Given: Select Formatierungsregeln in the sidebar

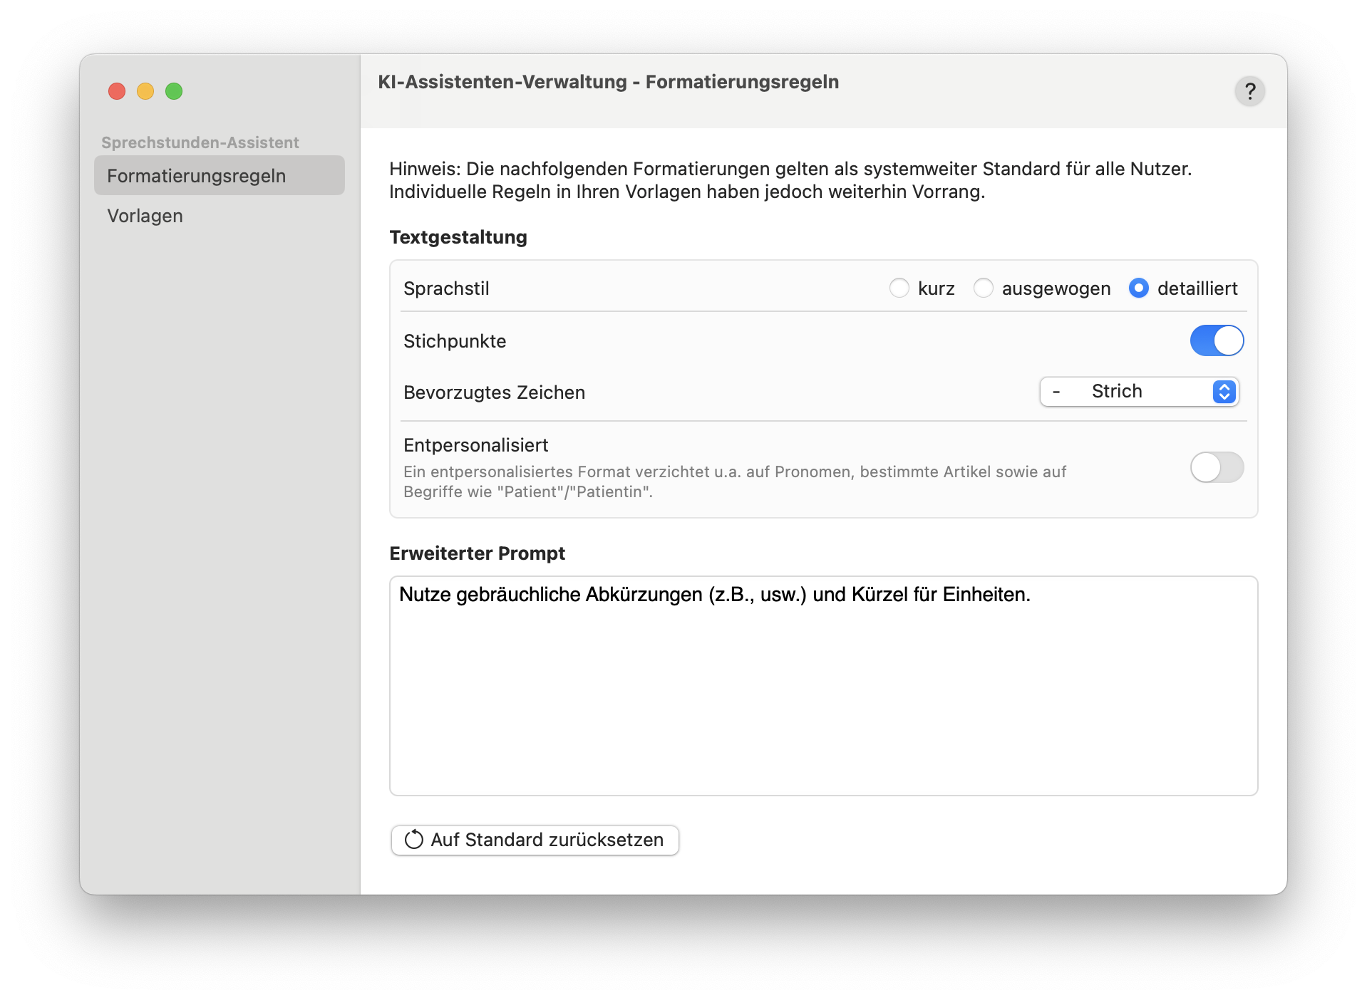Looking at the screenshot, I should [x=220, y=176].
